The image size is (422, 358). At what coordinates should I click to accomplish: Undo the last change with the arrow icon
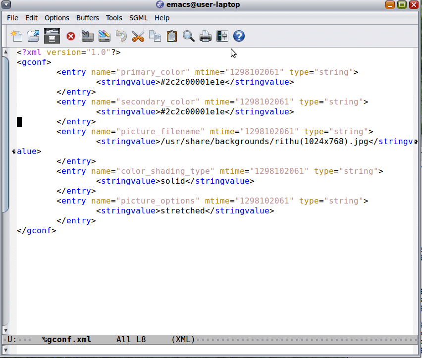(121, 36)
